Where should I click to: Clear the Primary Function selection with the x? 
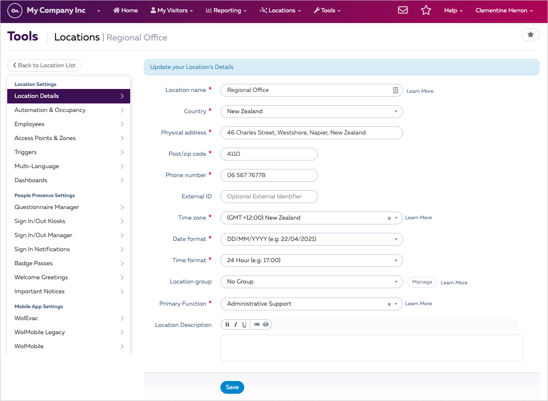pos(389,304)
